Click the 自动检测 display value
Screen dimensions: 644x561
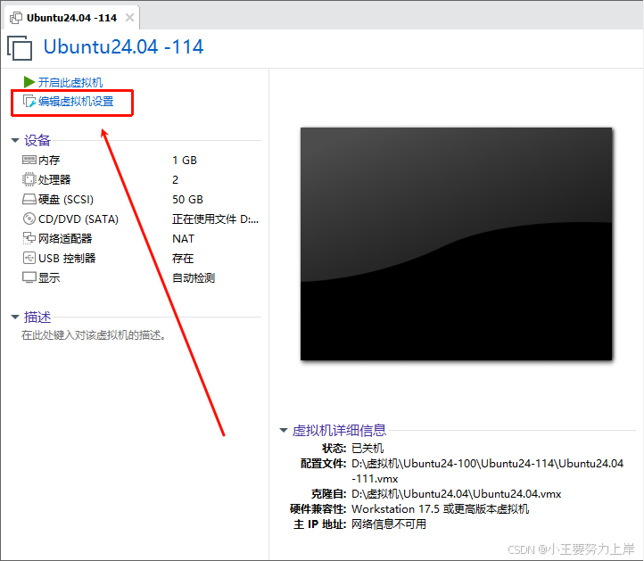(194, 278)
